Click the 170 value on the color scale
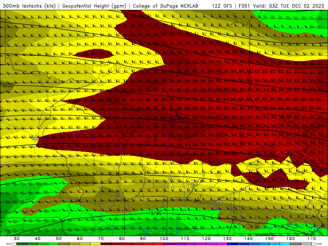328x246 pixels. 312,239
